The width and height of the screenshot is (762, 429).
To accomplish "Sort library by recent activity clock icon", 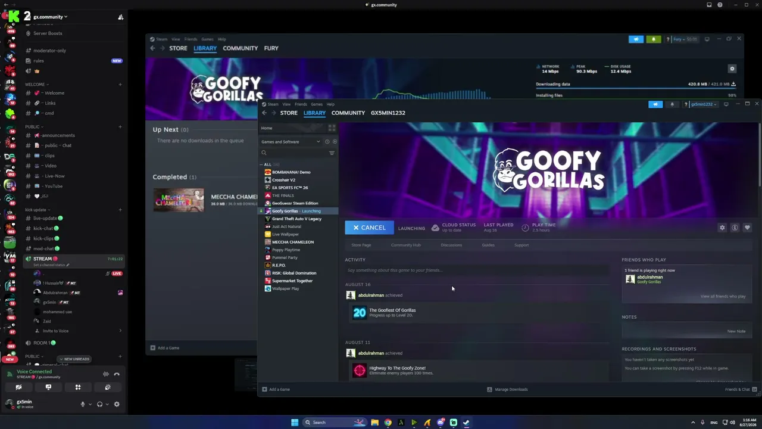I will pyautogui.click(x=327, y=142).
